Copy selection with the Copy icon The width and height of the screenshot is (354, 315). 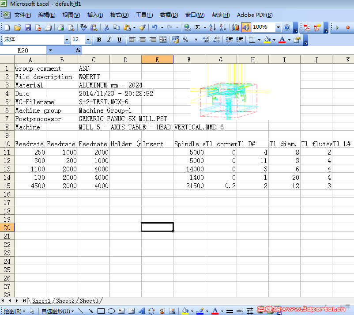pos(117,27)
